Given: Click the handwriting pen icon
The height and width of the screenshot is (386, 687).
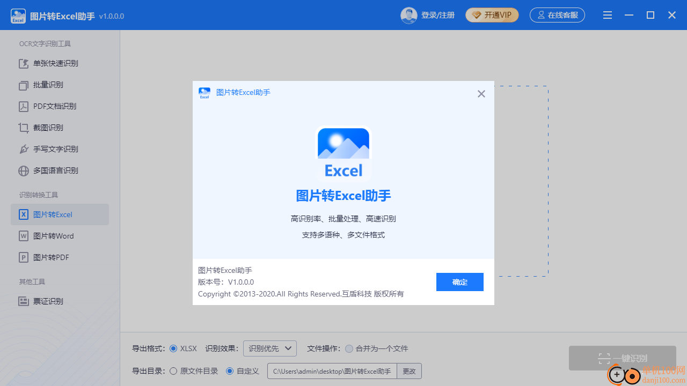Looking at the screenshot, I should point(24,149).
